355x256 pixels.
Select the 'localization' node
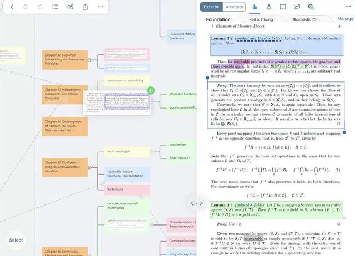pos(182,145)
